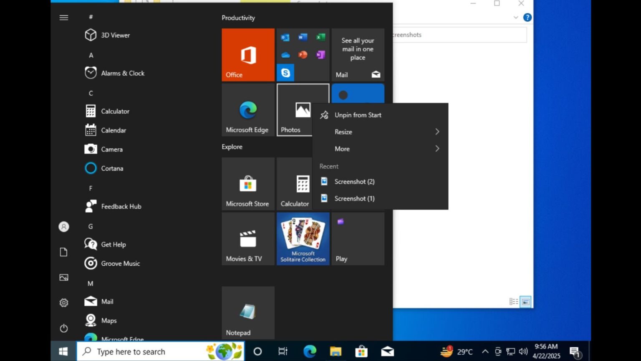The image size is (641, 361).
Task: Open the Movies & TV tile
Action: pos(248,239)
